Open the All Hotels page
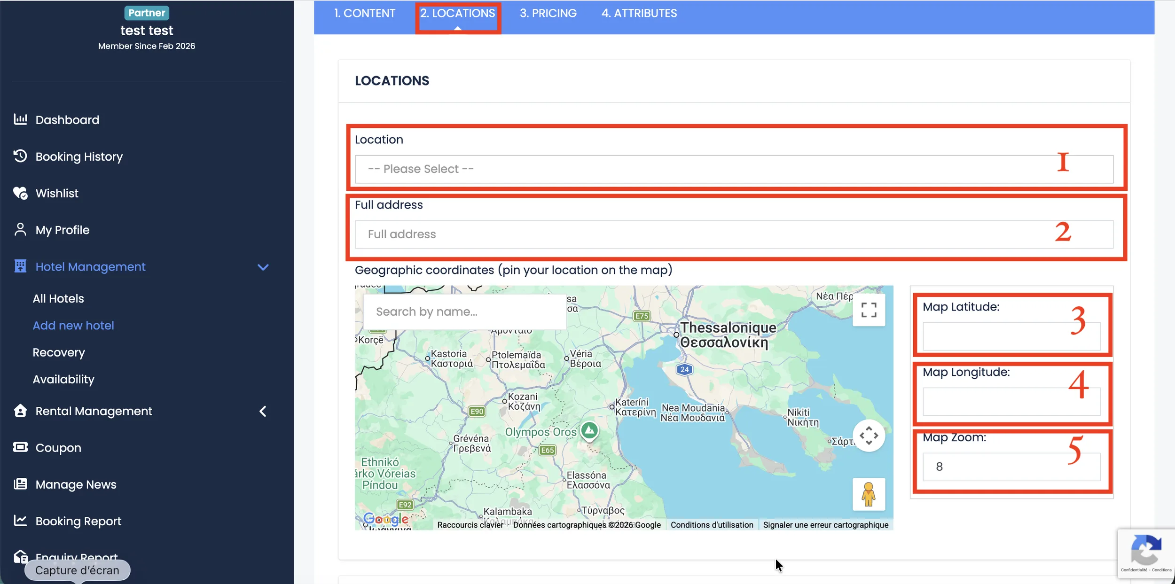The image size is (1175, 584). coord(58,298)
